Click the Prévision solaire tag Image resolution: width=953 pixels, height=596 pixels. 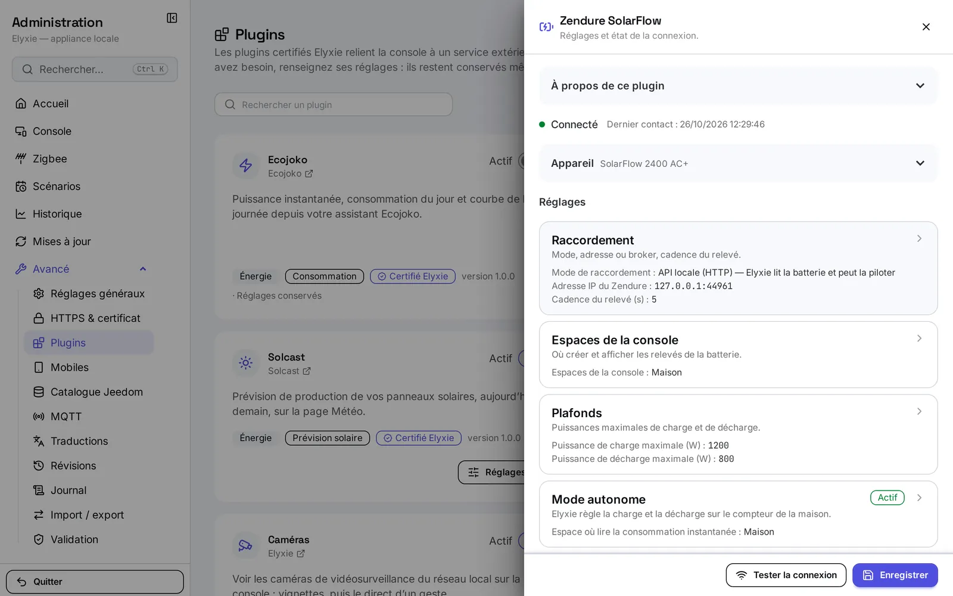(x=328, y=438)
